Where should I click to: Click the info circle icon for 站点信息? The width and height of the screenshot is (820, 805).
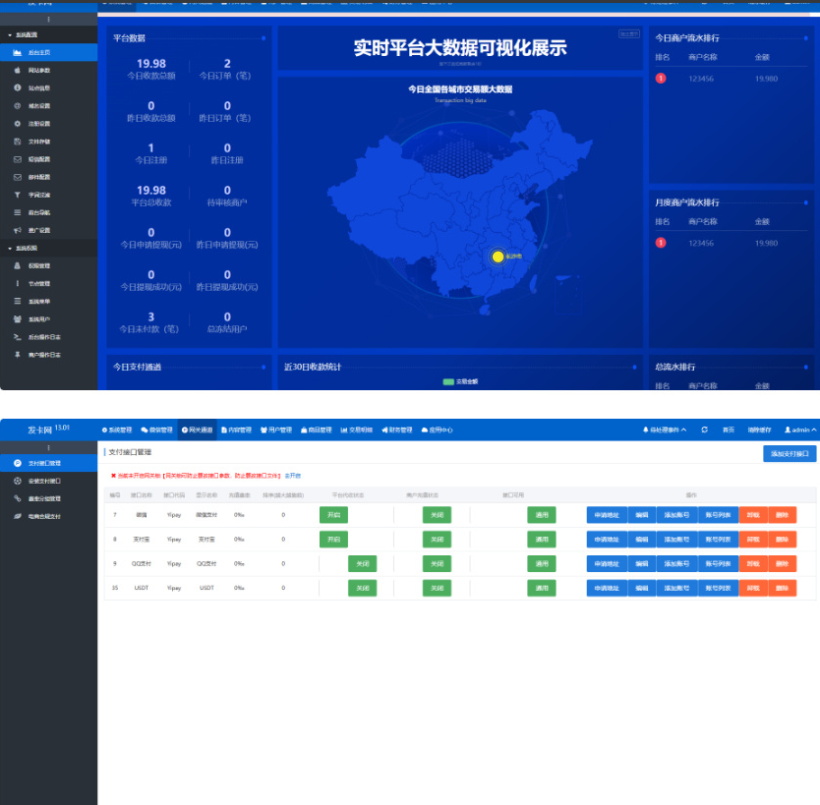(18, 87)
